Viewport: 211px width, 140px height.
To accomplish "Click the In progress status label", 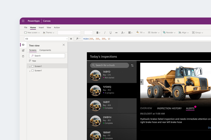I will (109, 93).
